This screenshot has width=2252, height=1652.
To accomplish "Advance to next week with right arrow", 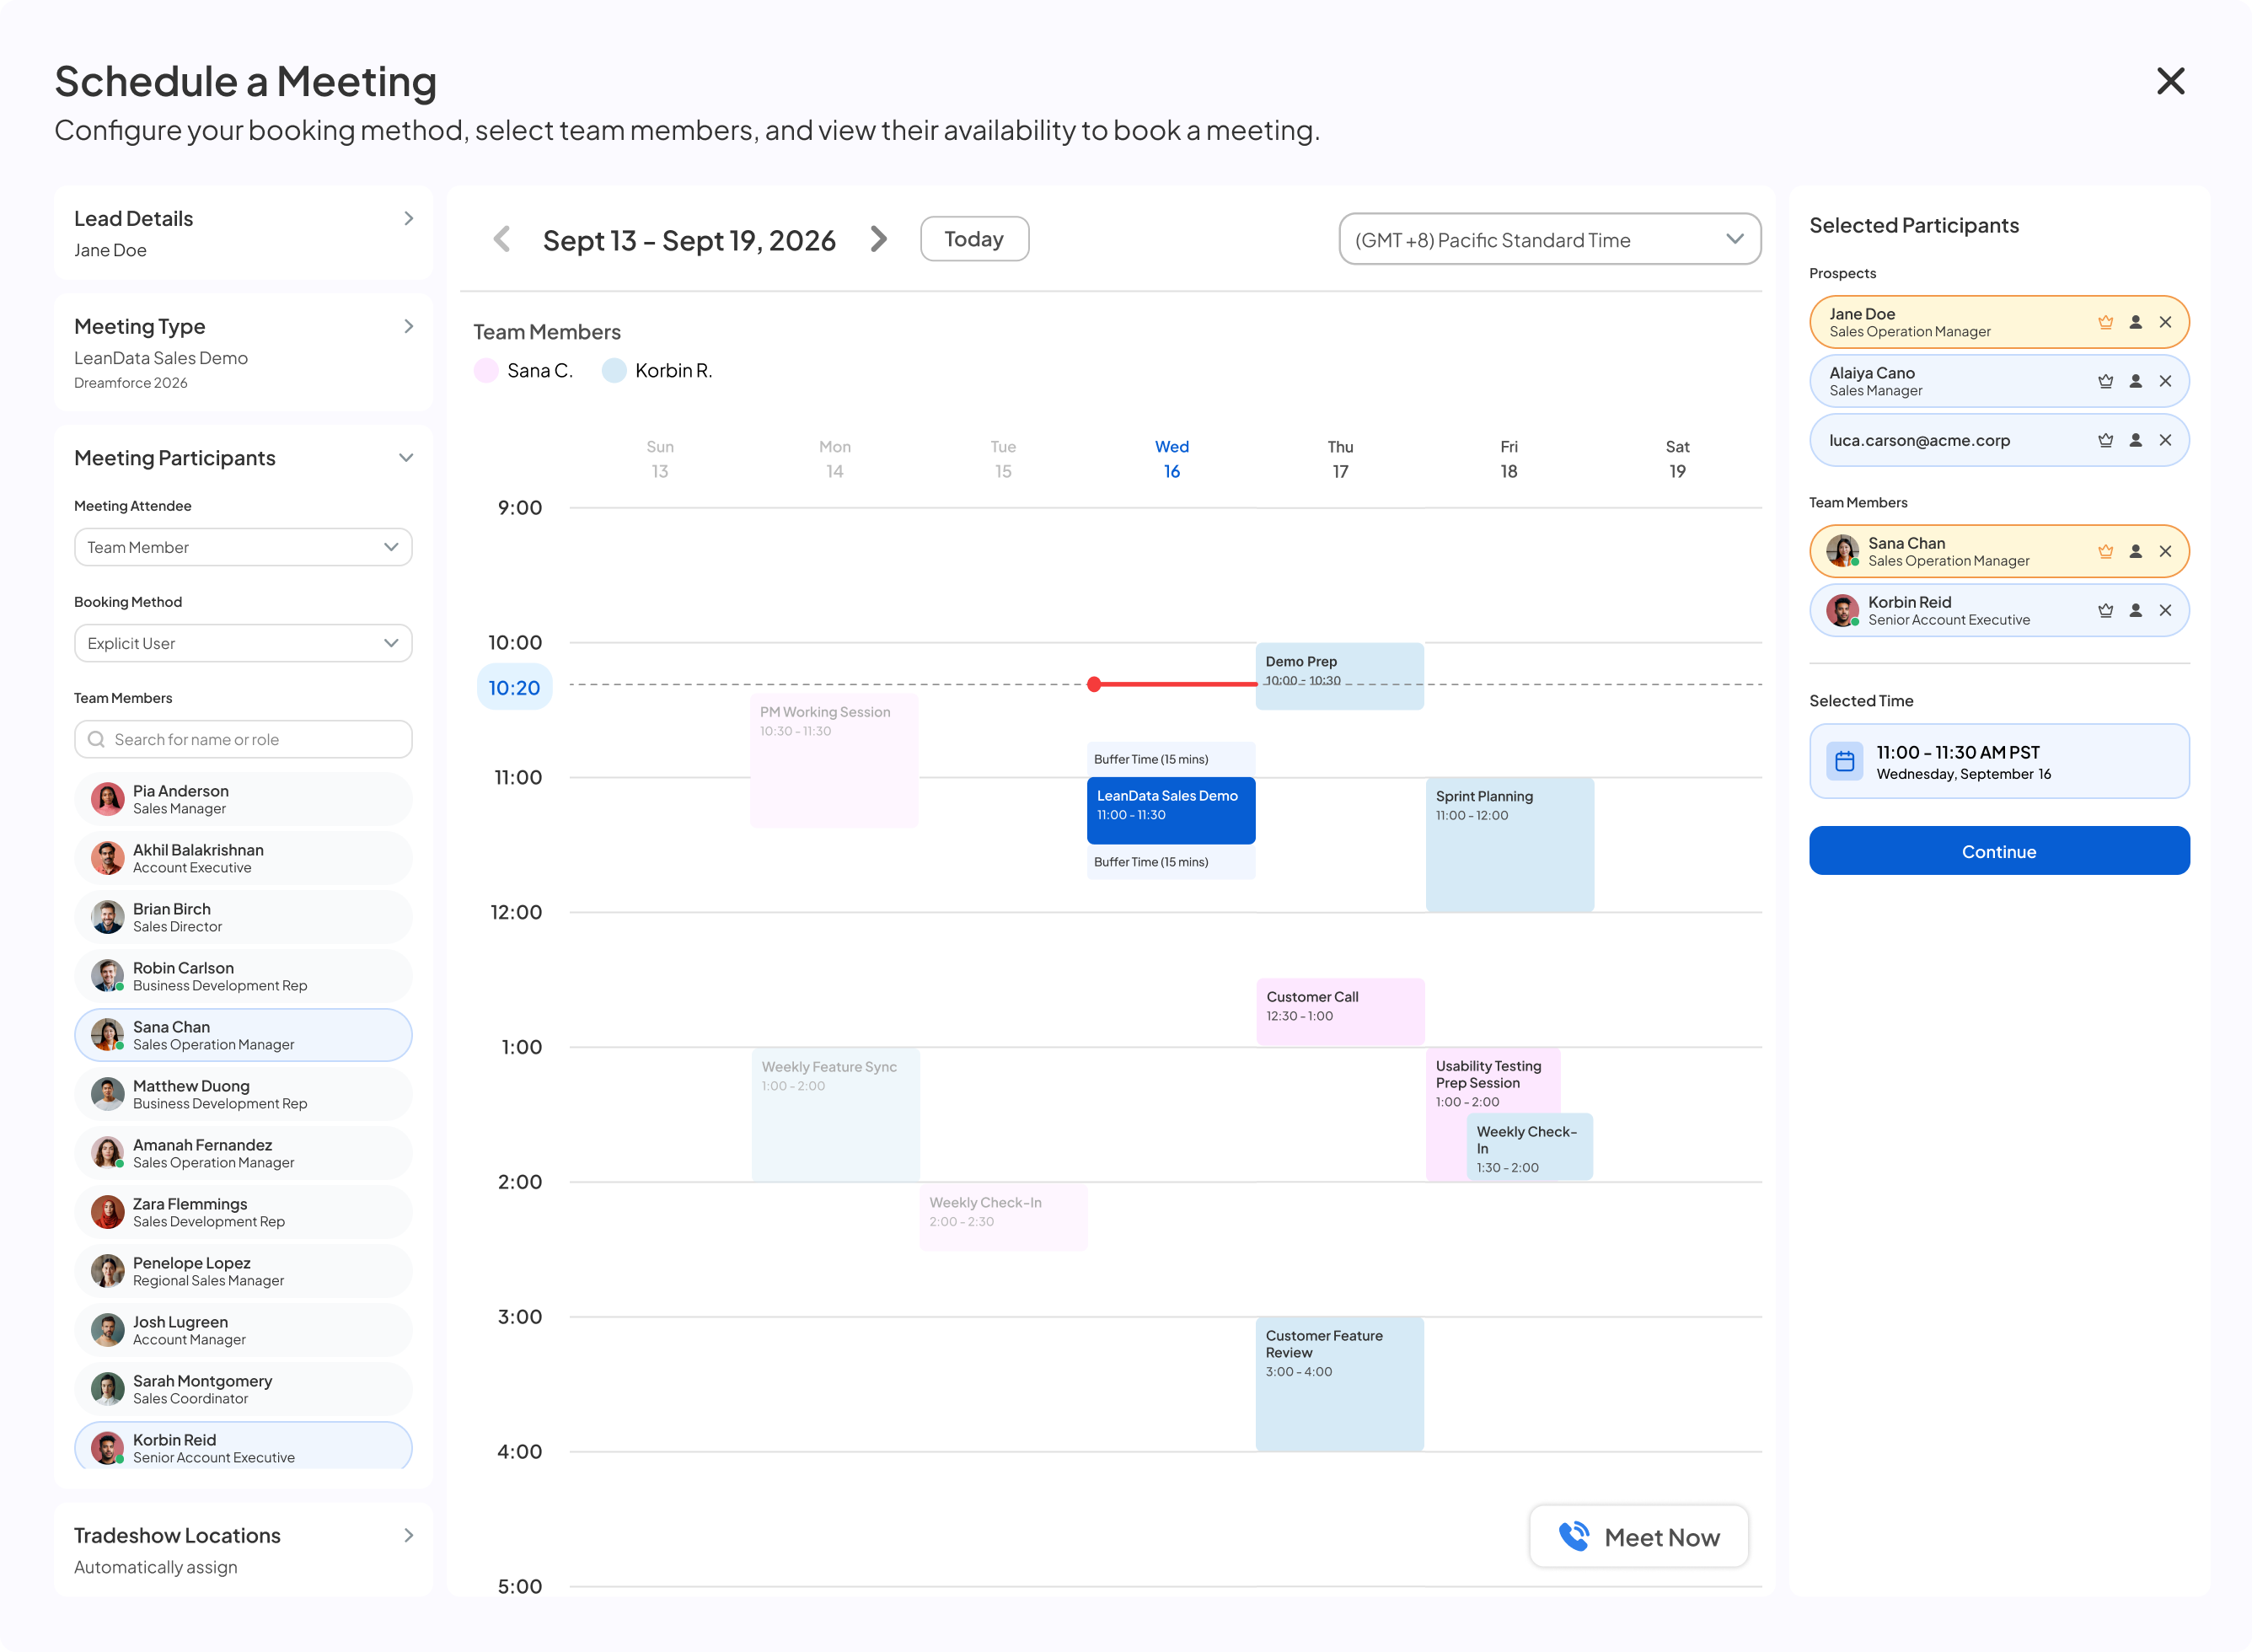I will pos(878,239).
